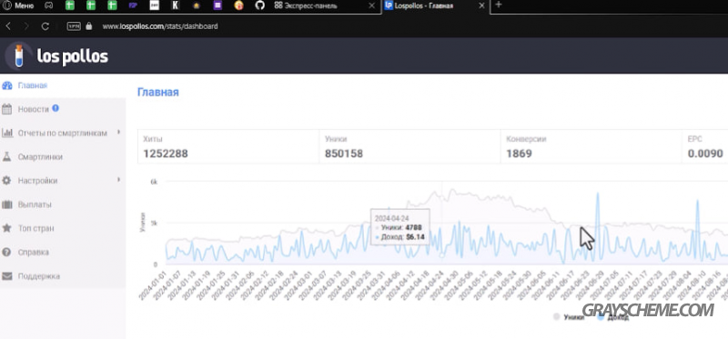Open the pinned purple FP tab
This screenshot has height=339, width=728.
click(132, 5)
